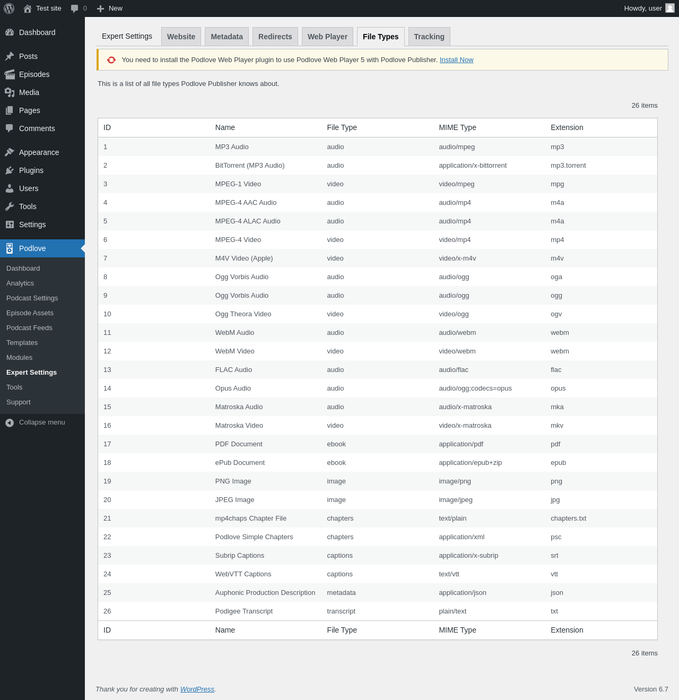Open Episode Assets in Podlove submenu
This screenshot has width=679, height=700.
pos(30,313)
